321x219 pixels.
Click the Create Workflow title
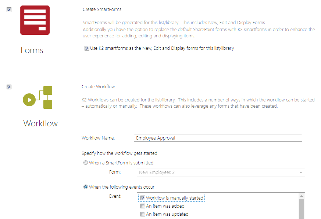[98, 87]
